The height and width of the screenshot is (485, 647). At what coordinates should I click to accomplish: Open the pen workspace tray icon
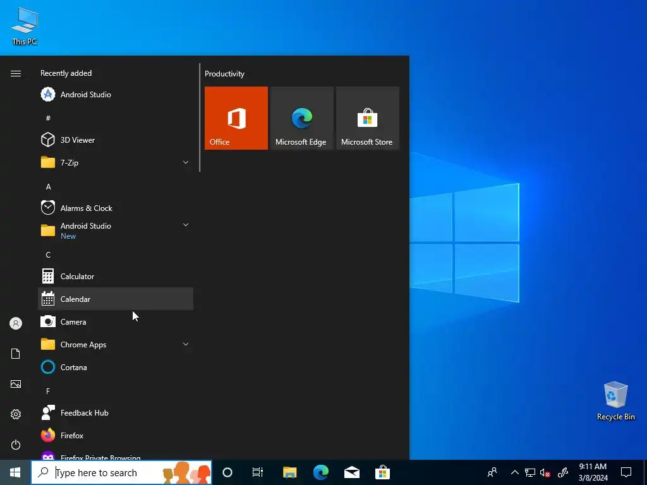pyautogui.click(x=563, y=472)
